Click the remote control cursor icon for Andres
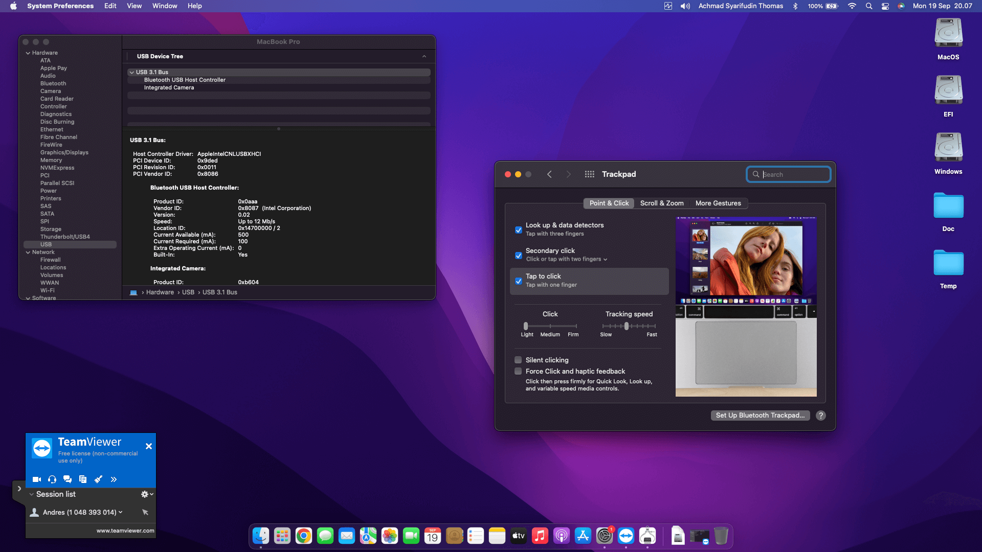The width and height of the screenshot is (982, 552). pyautogui.click(x=145, y=512)
